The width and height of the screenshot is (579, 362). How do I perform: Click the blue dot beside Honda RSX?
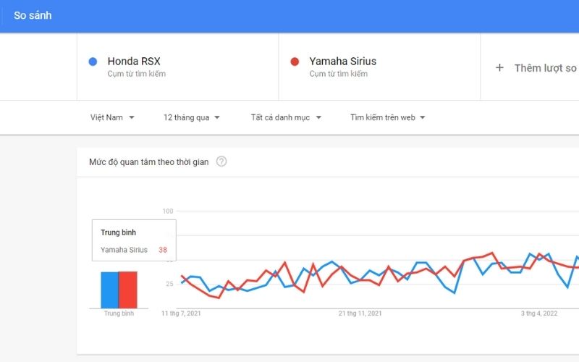(x=93, y=62)
